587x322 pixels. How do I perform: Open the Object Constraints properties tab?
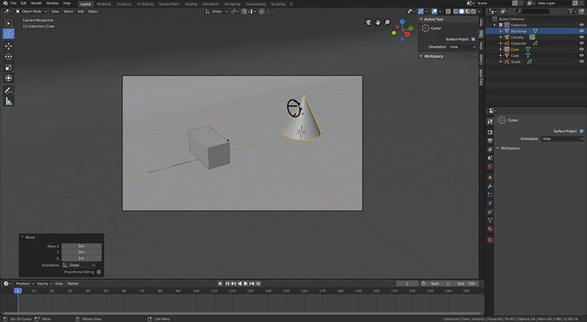click(x=490, y=212)
